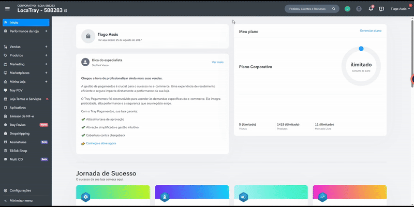Click the Produtos tag icon
This screenshot has width=414, height=207.
pos(6,55)
